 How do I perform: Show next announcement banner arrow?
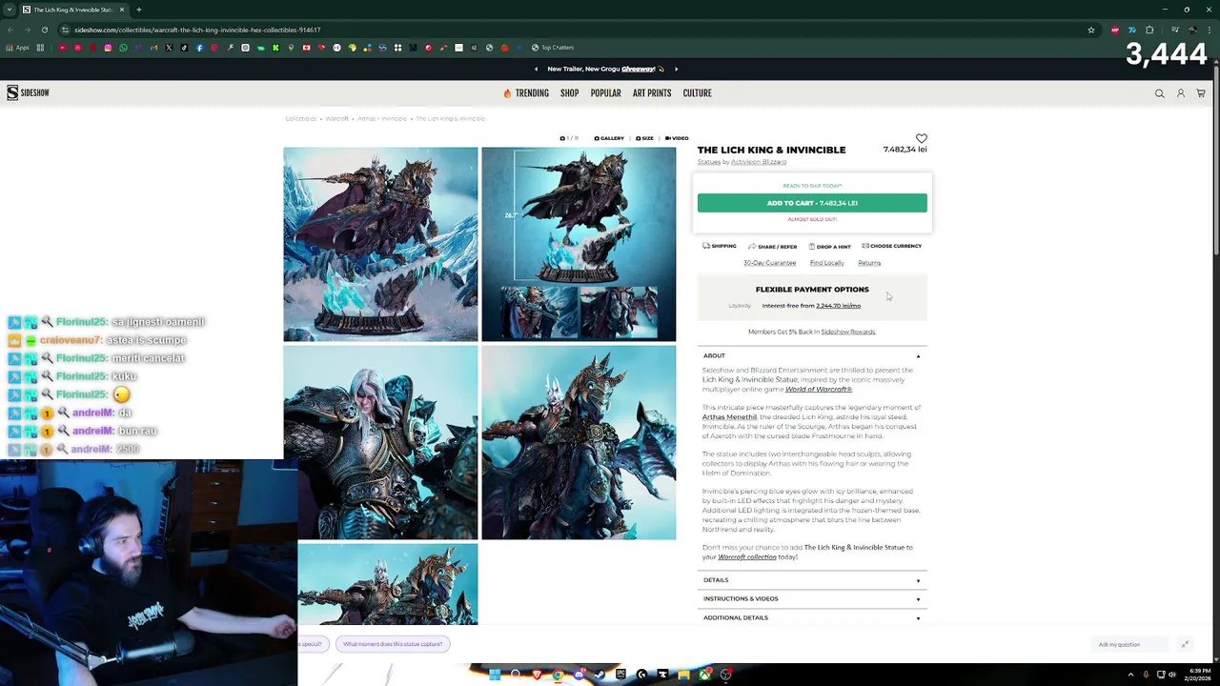(x=677, y=69)
